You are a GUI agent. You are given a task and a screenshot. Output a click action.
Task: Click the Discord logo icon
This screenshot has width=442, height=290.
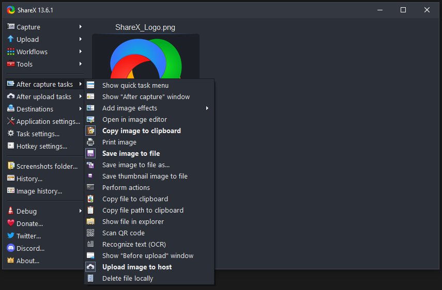click(11, 248)
